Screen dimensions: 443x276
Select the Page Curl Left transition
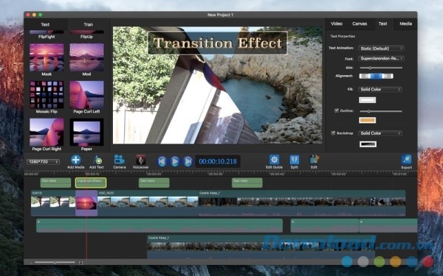pyautogui.click(x=86, y=95)
